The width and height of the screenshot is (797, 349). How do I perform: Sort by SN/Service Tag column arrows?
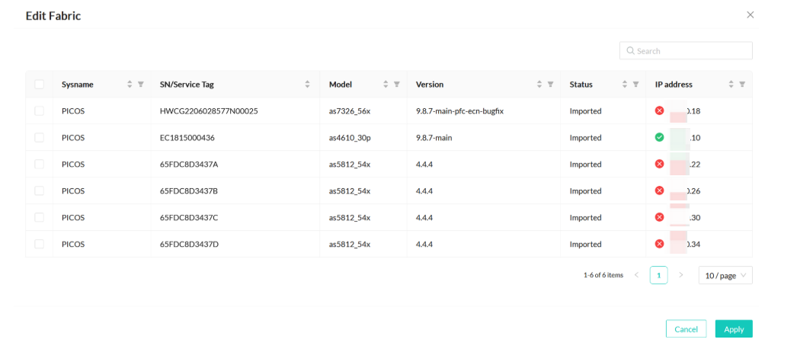(x=307, y=85)
